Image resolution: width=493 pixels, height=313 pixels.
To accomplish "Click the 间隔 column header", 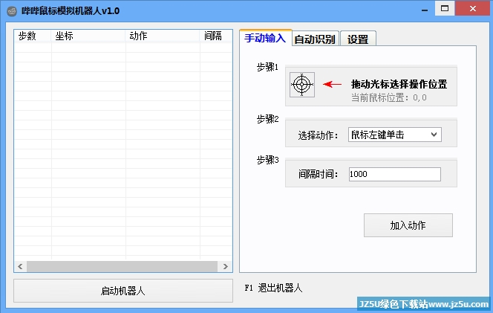I will coord(216,36).
